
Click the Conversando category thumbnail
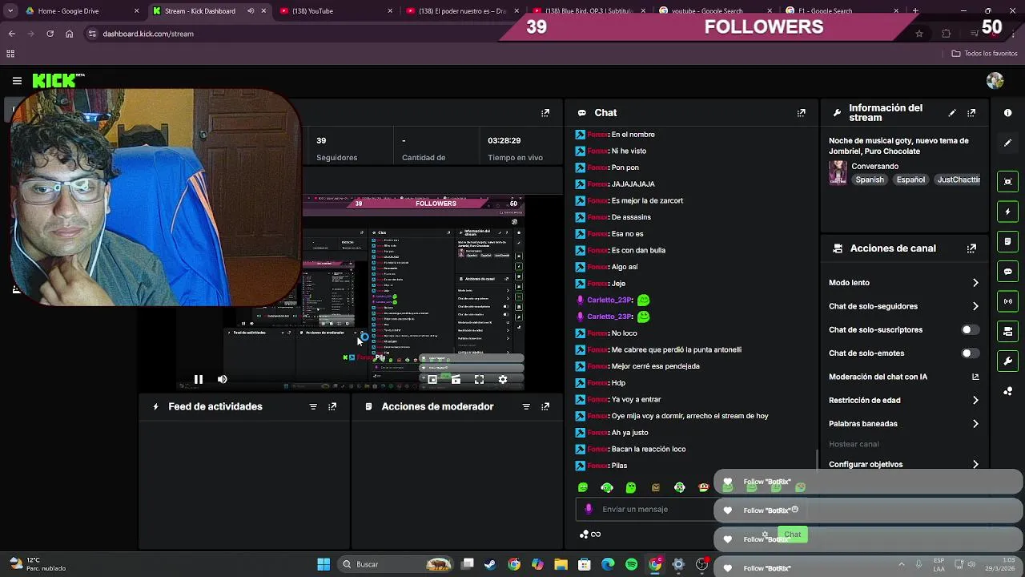tap(838, 173)
